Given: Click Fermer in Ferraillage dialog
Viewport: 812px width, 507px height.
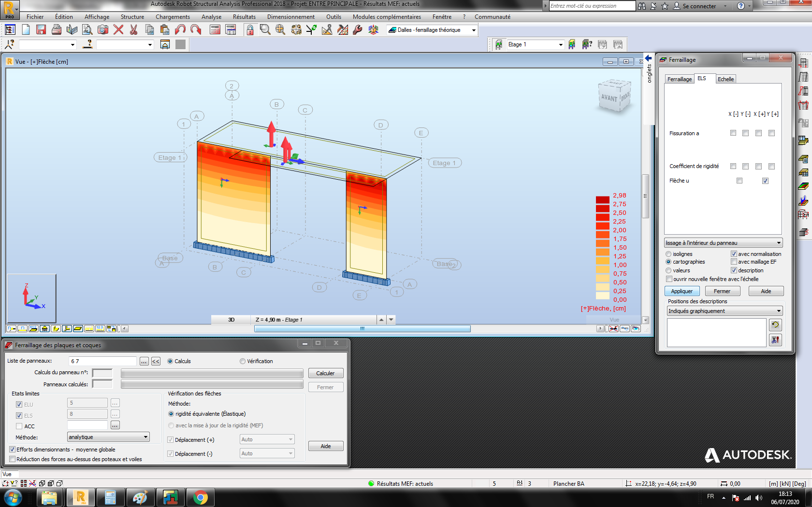Looking at the screenshot, I should coord(722,291).
